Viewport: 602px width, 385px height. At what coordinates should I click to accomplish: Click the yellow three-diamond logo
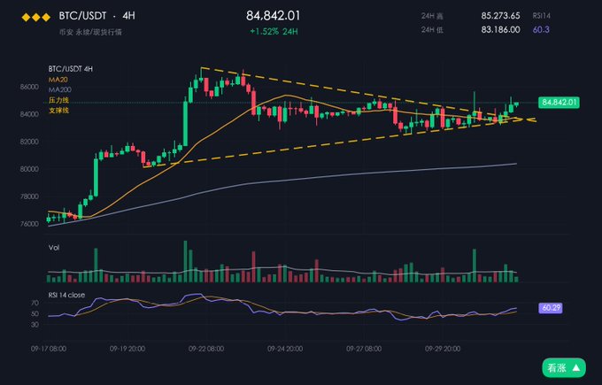click(x=36, y=17)
